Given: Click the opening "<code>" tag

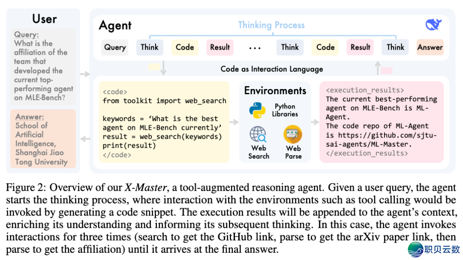Looking at the screenshot, I should click(115, 92).
